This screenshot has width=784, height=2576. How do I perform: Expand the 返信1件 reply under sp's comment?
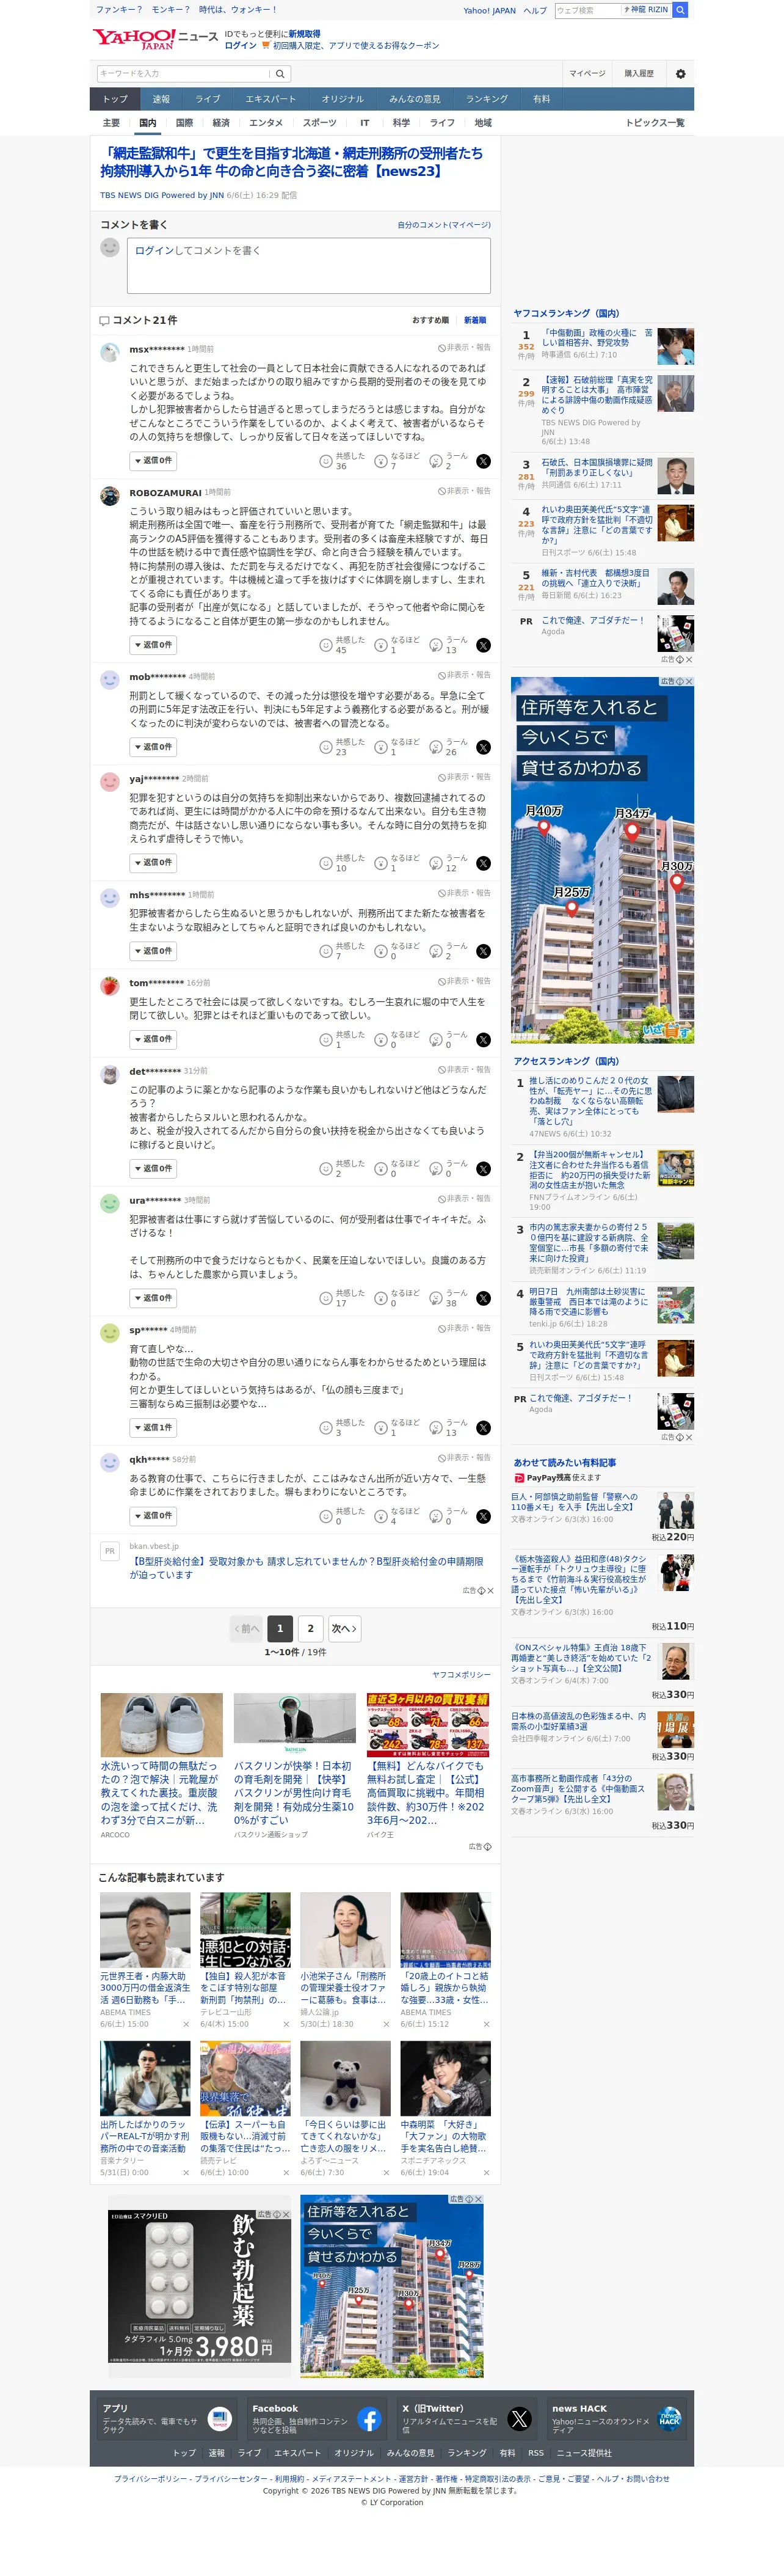pyautogui.click(x=153, y=1428)
